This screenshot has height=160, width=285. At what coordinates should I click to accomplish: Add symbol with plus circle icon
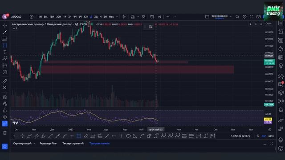(x=32, y=17)
